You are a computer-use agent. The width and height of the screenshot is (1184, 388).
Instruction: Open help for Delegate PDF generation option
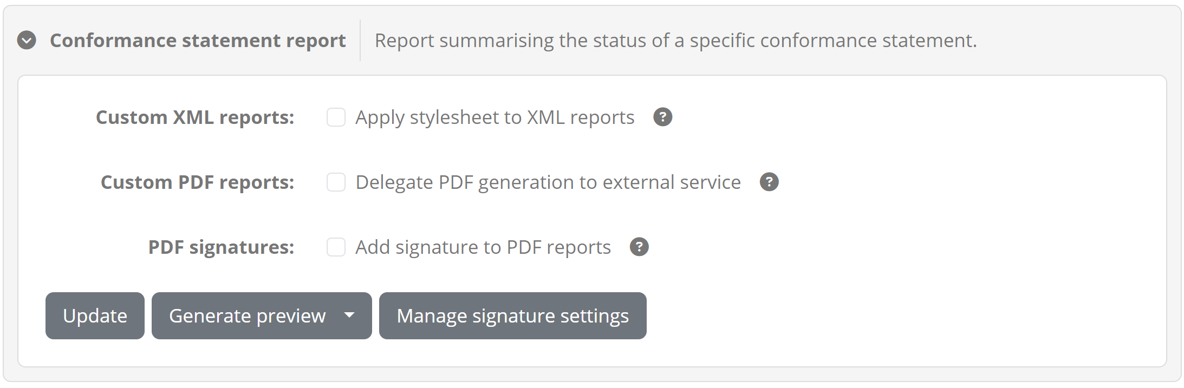click(x=769, y=182)
